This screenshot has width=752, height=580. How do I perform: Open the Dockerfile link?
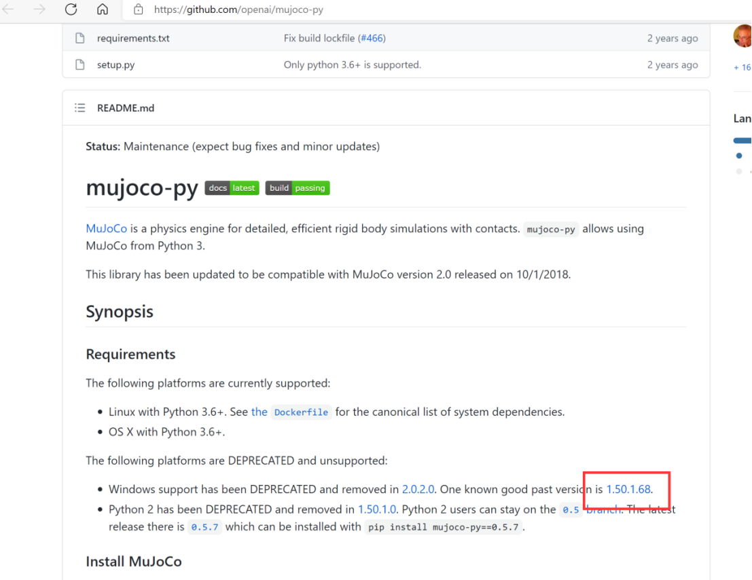click(301, 412)
